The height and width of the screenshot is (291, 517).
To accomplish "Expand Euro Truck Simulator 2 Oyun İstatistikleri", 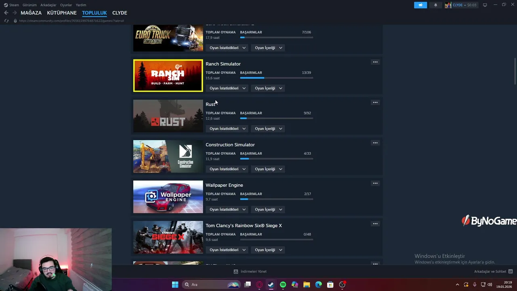I will [227, 48].
